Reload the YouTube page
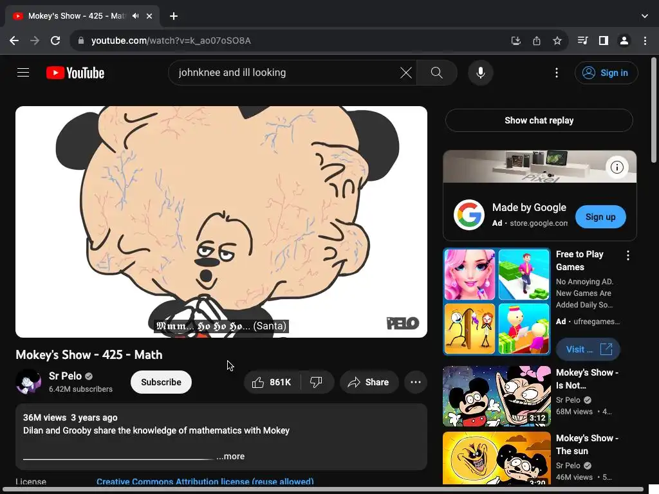Image resolution: width=659 pixels, height=494 pixels. point(55,41)
